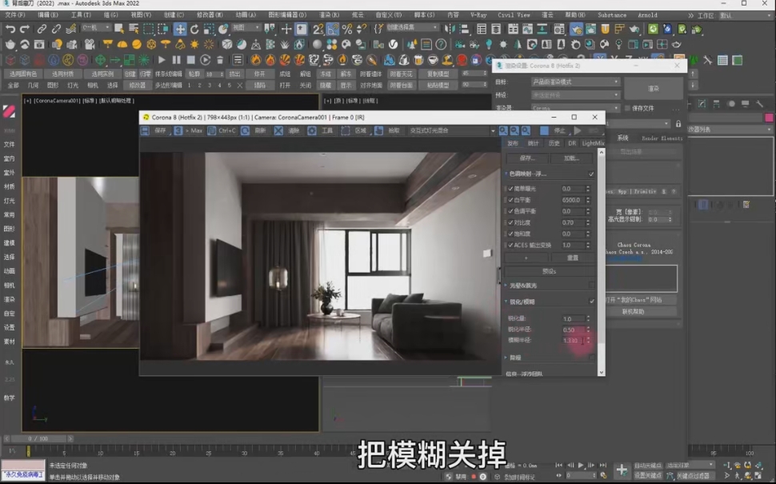Uncheck the simple exposure checkbox

(510, 189)
